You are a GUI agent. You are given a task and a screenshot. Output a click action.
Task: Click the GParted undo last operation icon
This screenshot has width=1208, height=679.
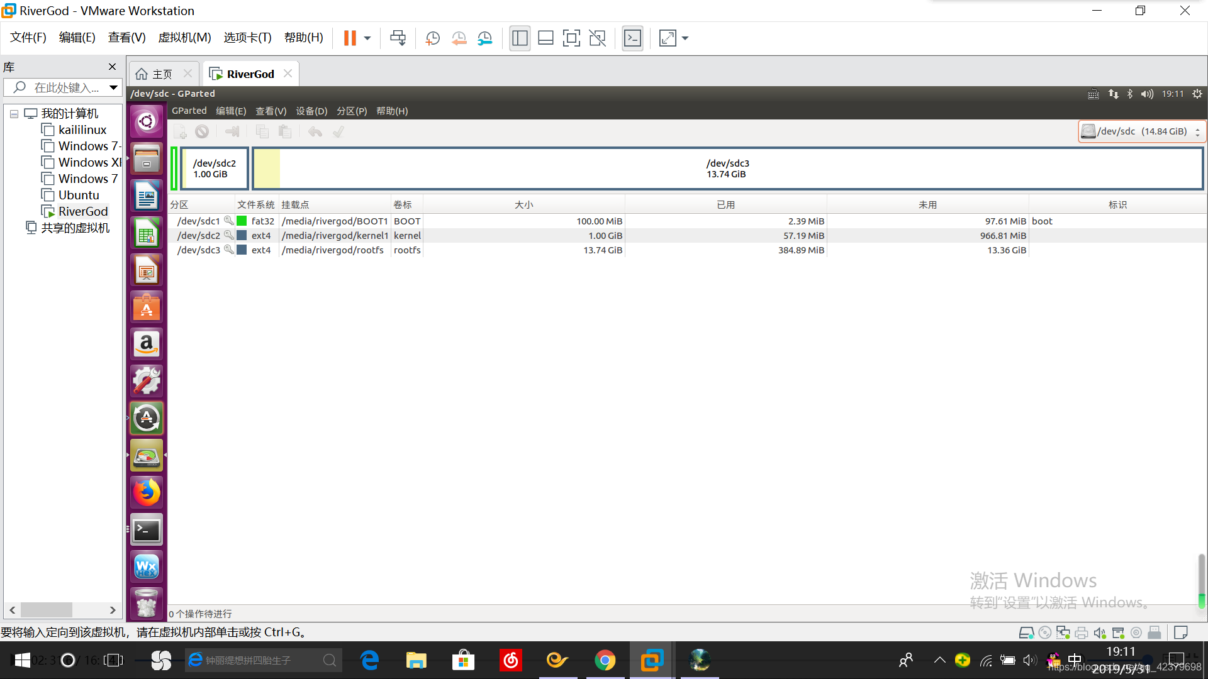315,131
